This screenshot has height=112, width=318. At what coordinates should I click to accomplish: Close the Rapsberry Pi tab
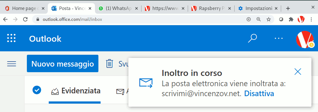click(x=230, y=8)
